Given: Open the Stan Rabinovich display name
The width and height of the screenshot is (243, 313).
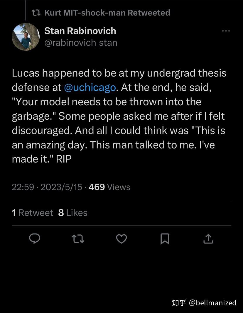Looking at the screenshot, I should (80, 31).
